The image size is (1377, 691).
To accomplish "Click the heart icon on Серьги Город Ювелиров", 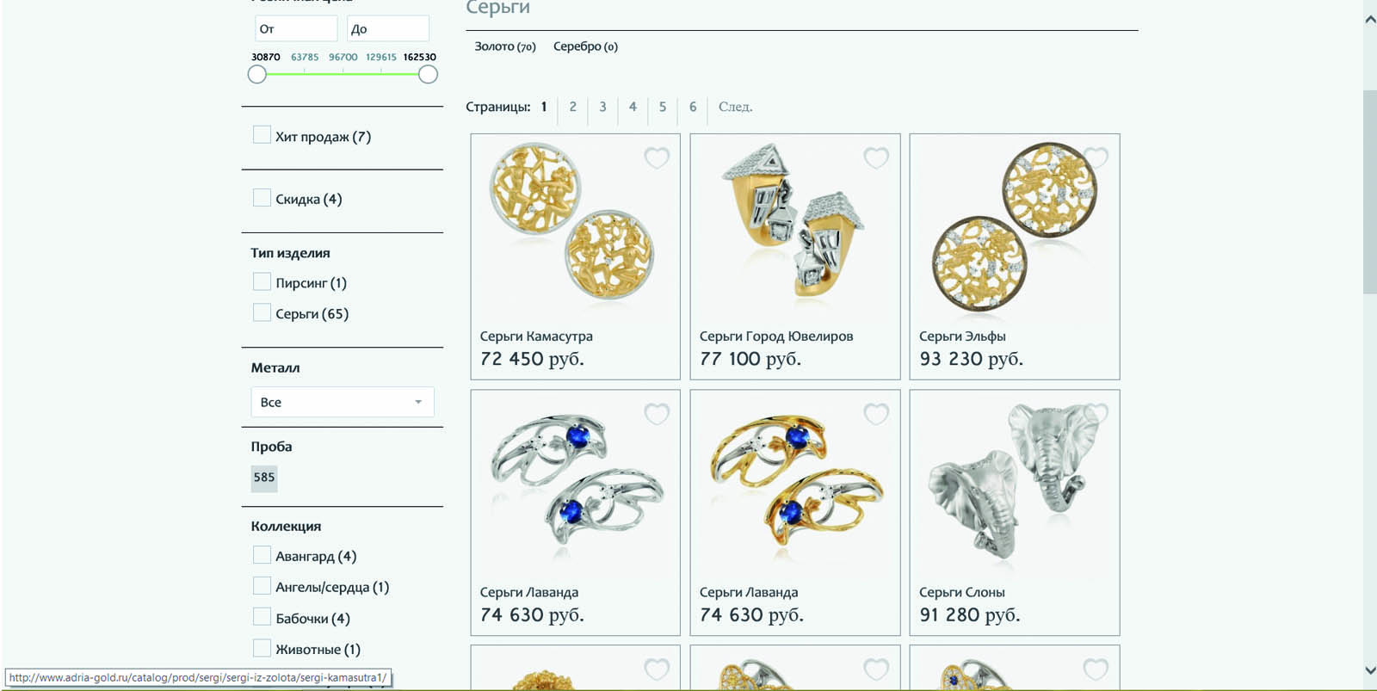I will pyautogui.click(x=876, y=157).
